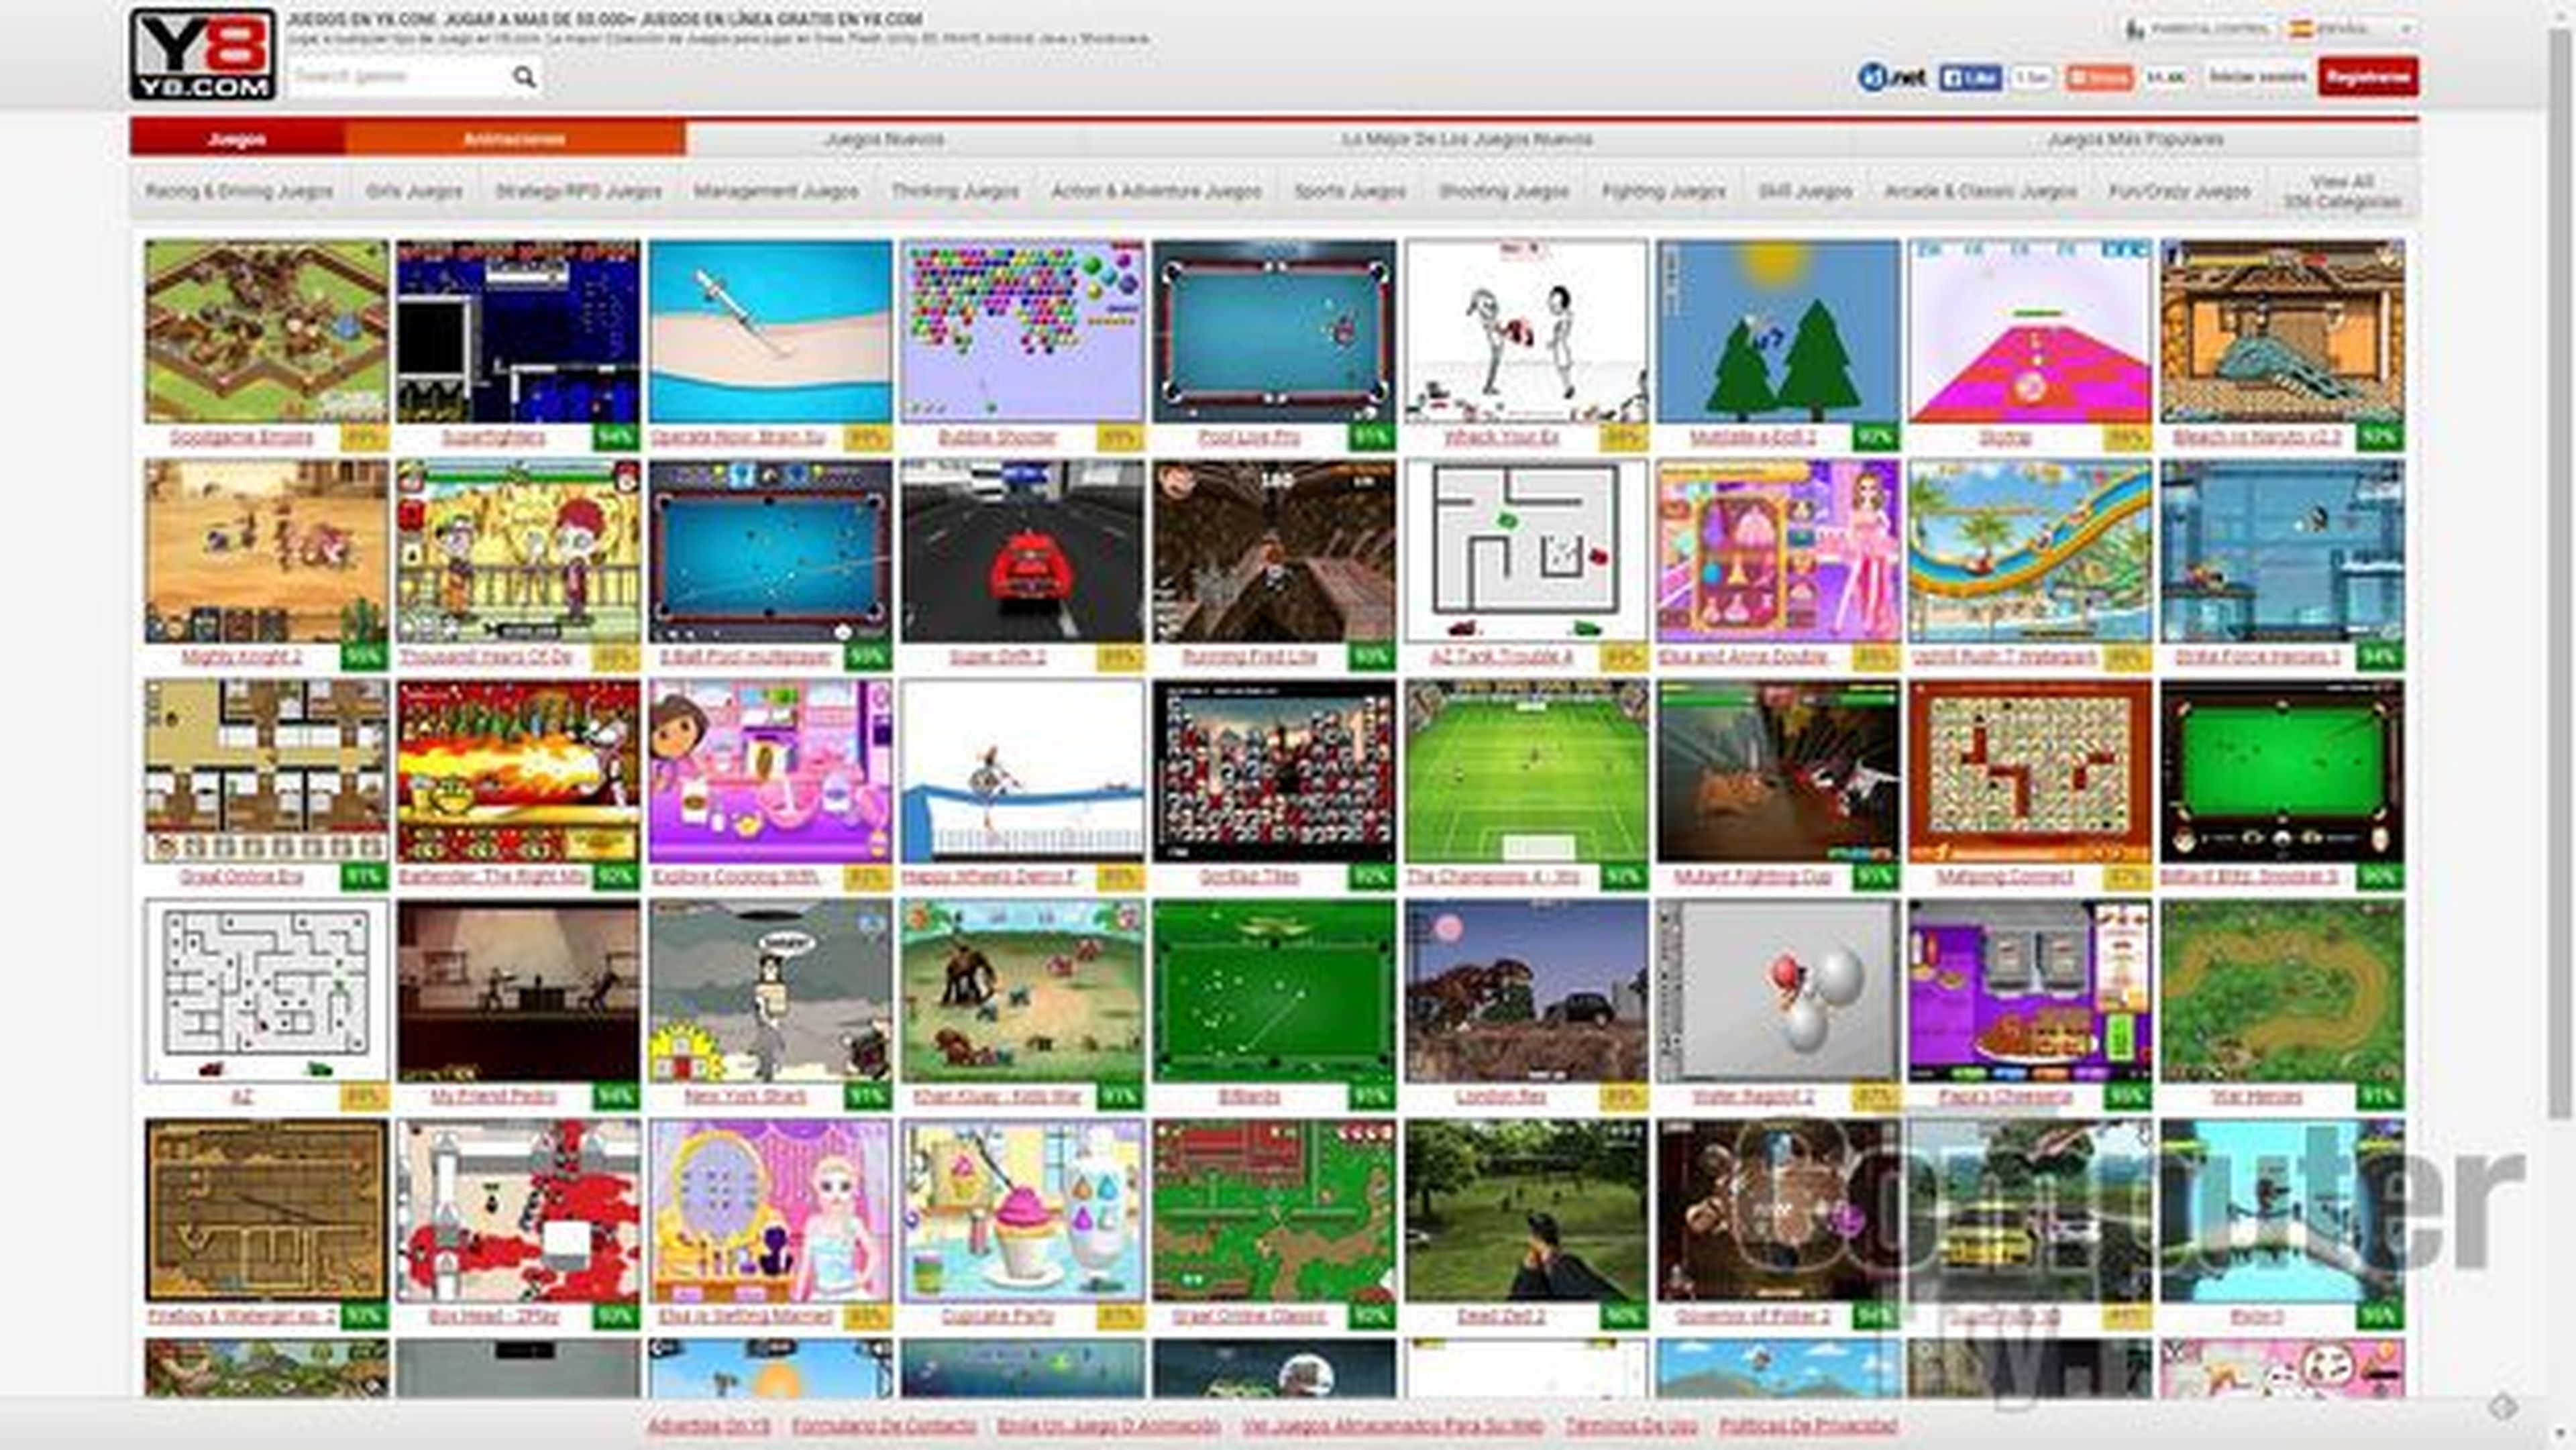Click the id.net icon

[1891, 77]
